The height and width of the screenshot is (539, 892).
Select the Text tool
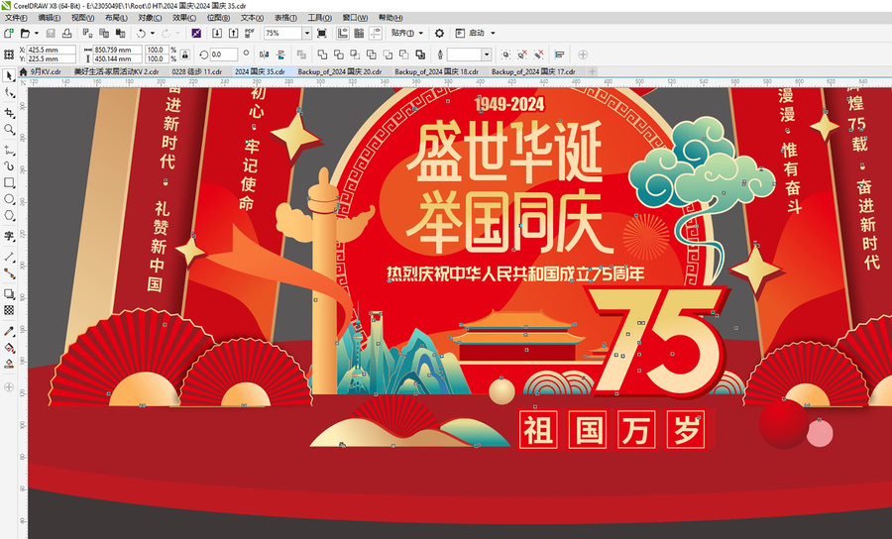(9, 236)
